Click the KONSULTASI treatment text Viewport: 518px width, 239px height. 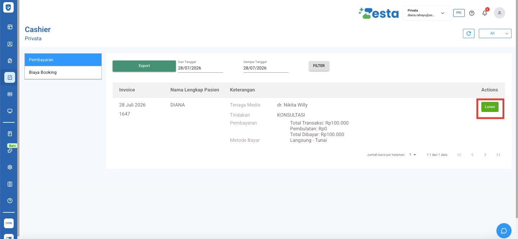(x=291, y=115)
